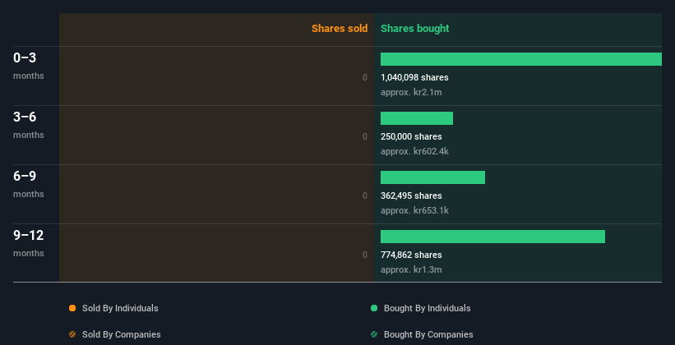Select the Sold By Individuals legend label
This screenshot has width=675, height=345.
[x=120, y=308]
